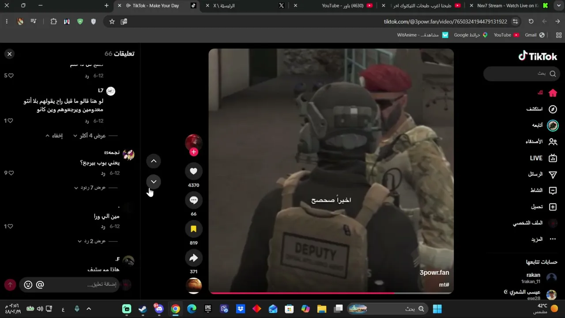Reply to the comment 'مين الي ورا'
The height and width of the screenshot is (318, 565).
(x=103, y=226)
